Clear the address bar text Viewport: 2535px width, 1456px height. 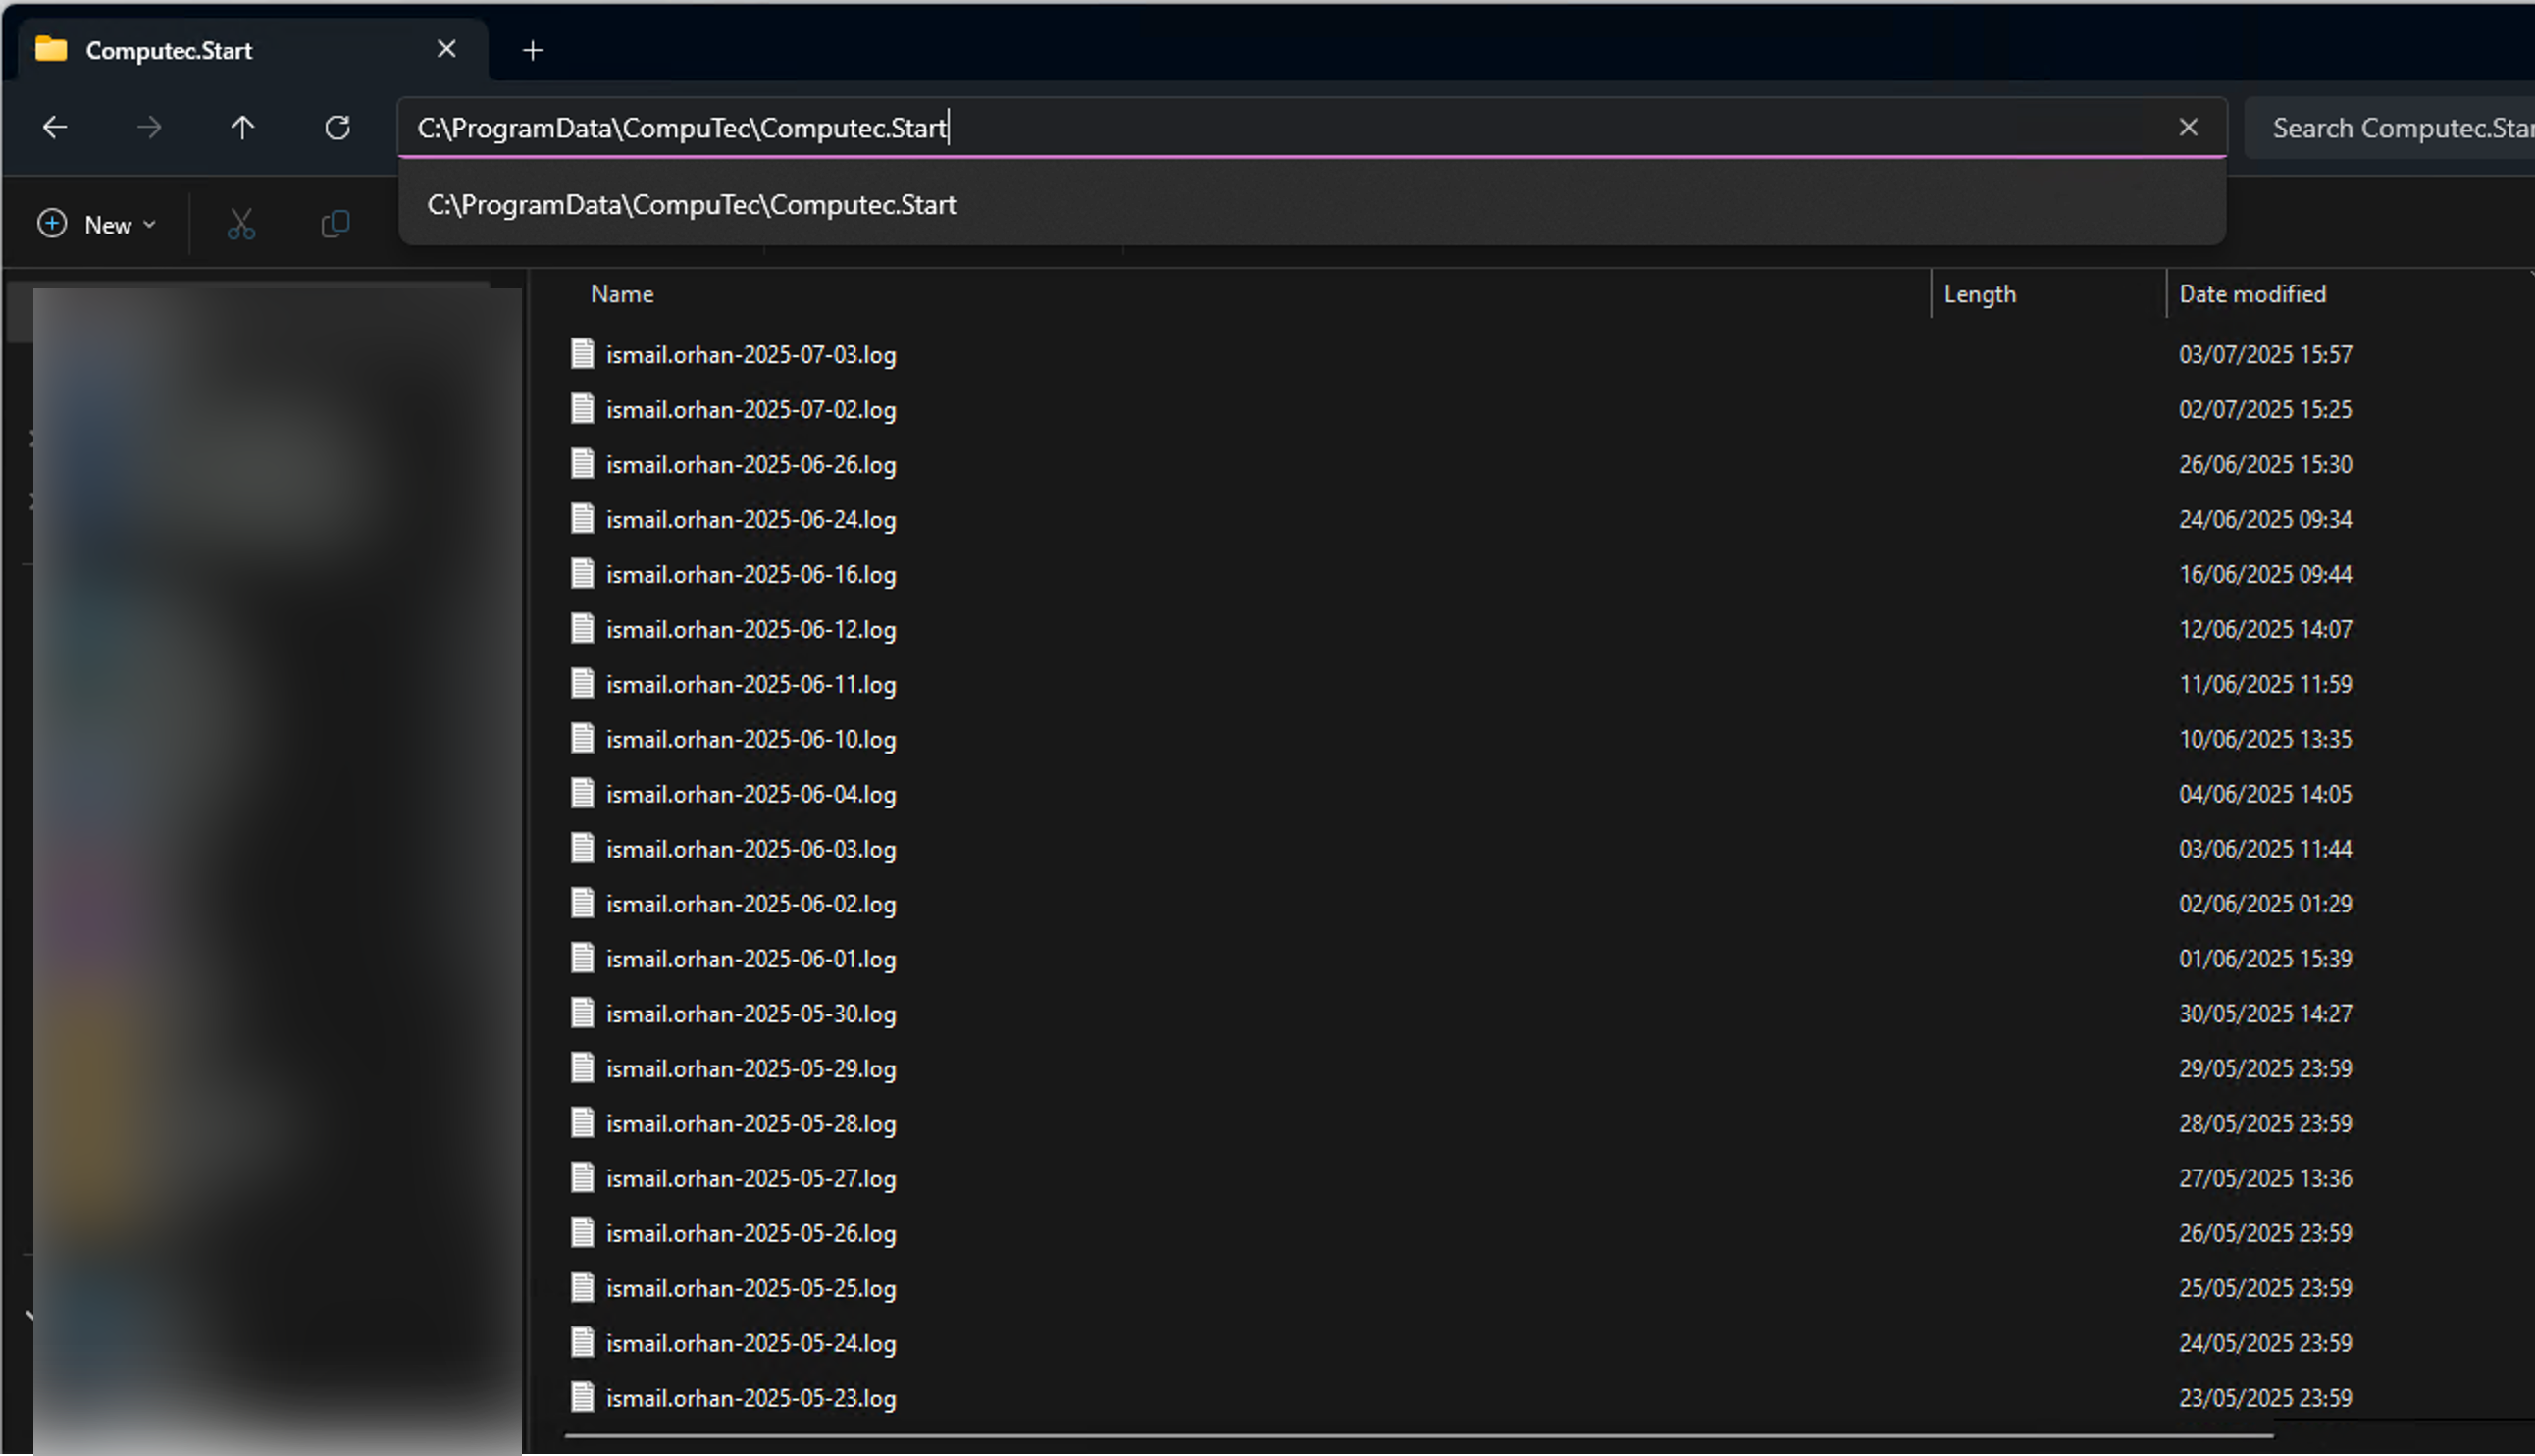[2187, 127]
